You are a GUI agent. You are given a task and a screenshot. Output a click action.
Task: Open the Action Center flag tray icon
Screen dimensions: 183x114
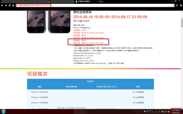coord(162,112)
